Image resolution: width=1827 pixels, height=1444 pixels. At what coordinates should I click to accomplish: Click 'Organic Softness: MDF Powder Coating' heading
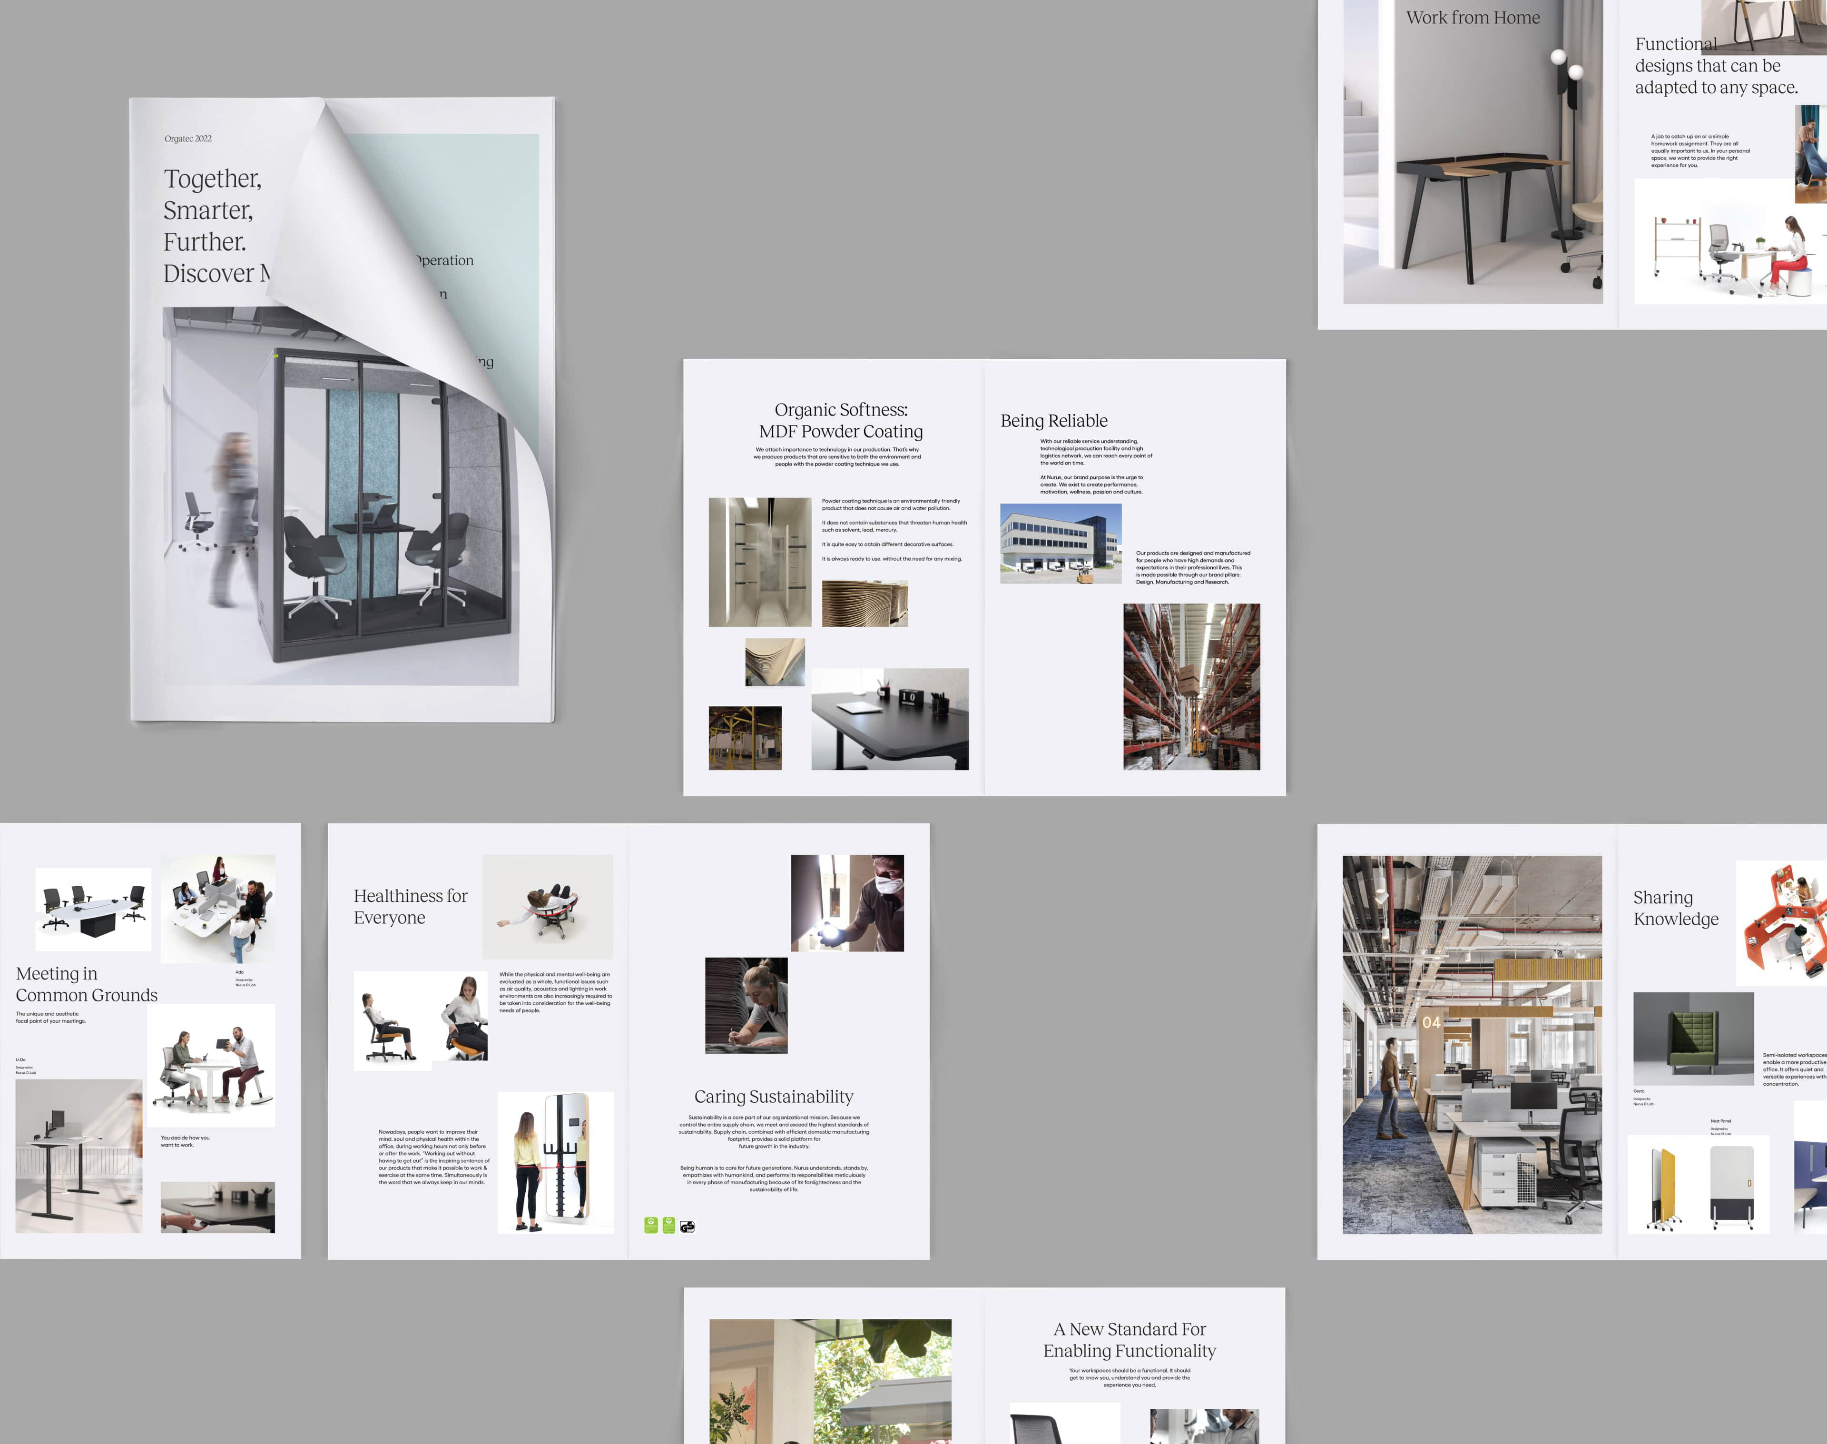coord(841,420)
